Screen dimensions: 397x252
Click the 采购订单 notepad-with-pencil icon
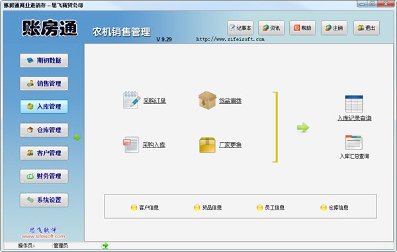pyautogui.click(x=132, y=100)
